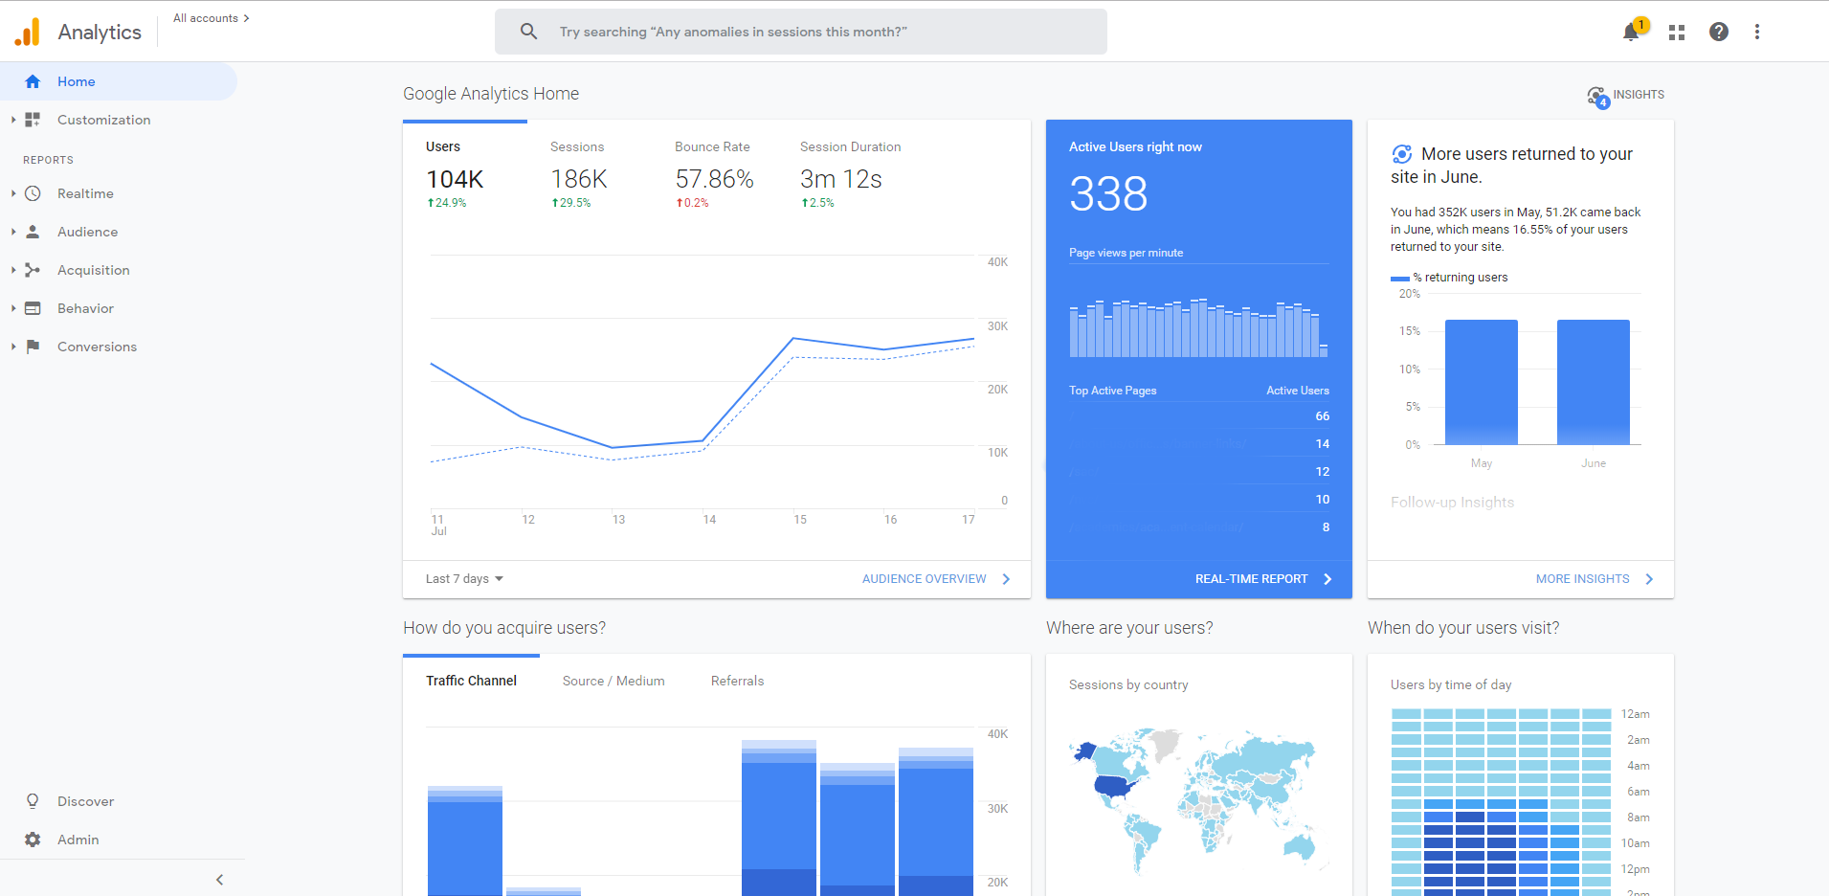Click in the Analytics search field
This screenshot has width=1829, height=896.
(x=801, y=32)
